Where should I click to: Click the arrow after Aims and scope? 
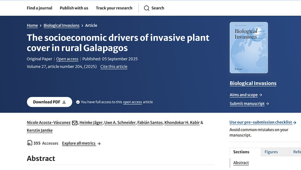[261, 95]
